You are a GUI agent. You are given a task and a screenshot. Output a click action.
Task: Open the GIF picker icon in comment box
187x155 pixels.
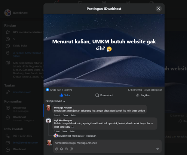pos(66,149)
